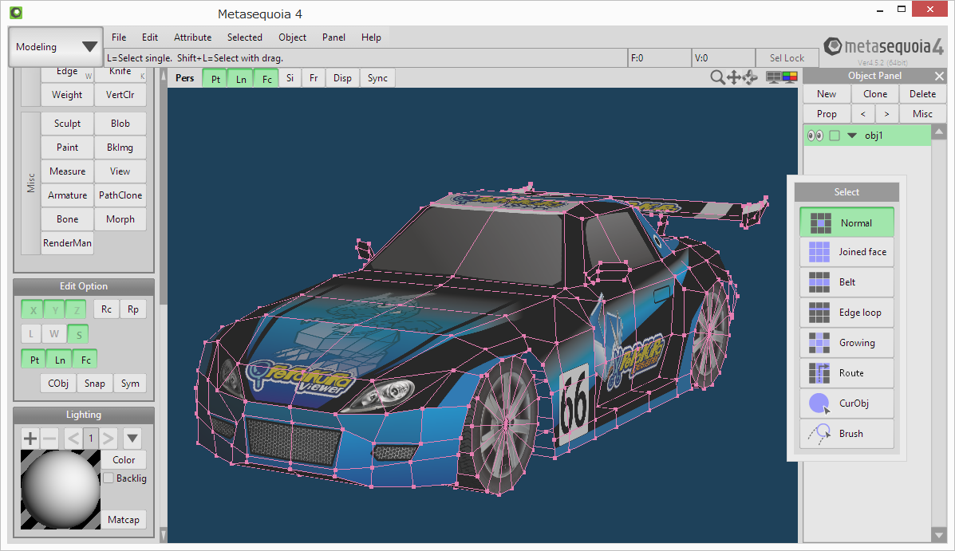This screenshot has width=955, height=551.
Task: Open the lighting number selector dropdown
Action: click(x=132, y=438)
